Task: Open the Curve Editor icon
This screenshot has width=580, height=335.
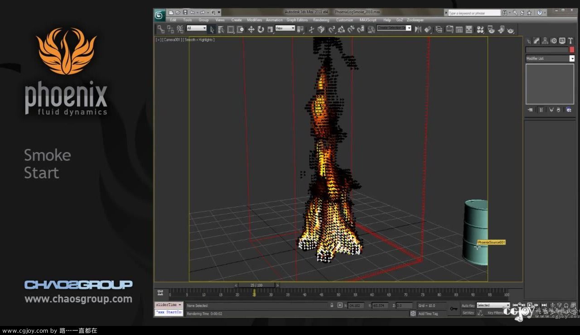Action: [x=459, y=29]
